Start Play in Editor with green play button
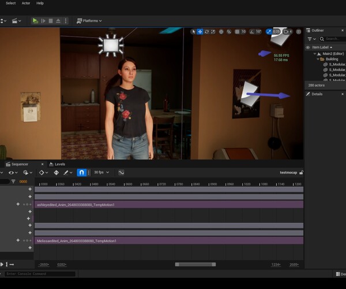 (x=35, y=21)
